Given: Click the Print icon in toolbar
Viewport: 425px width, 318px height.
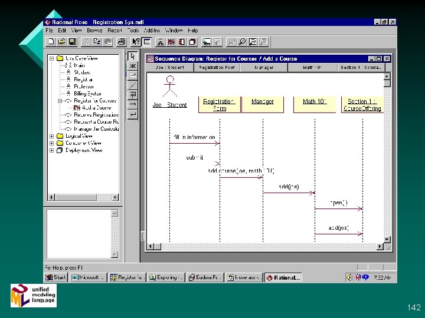Looking at the screenshot, I should click(x=122, y=42).
